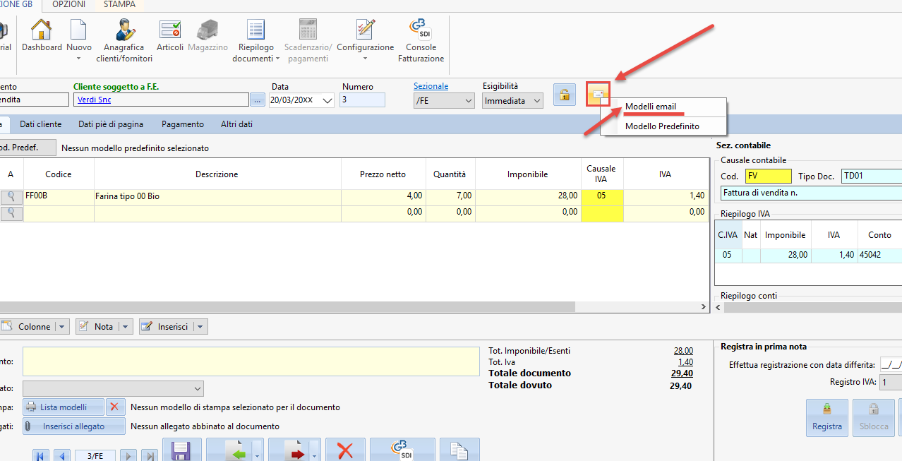The width and height of the screenshot is (902, 461).
Task: Go to the last document record
Action: [x=150, y=455]
